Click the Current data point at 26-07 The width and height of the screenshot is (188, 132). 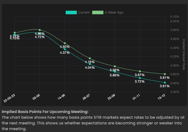tap(90, 64)
